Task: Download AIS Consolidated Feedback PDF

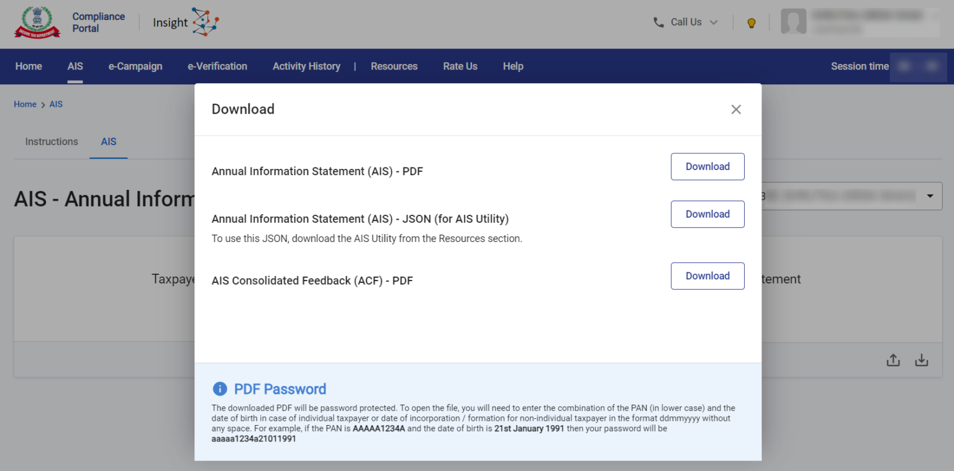Action: (x=707, y=276)
